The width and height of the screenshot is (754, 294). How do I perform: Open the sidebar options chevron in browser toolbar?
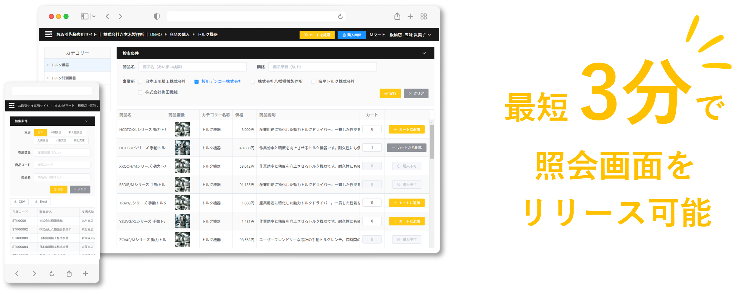click(94, 17)
